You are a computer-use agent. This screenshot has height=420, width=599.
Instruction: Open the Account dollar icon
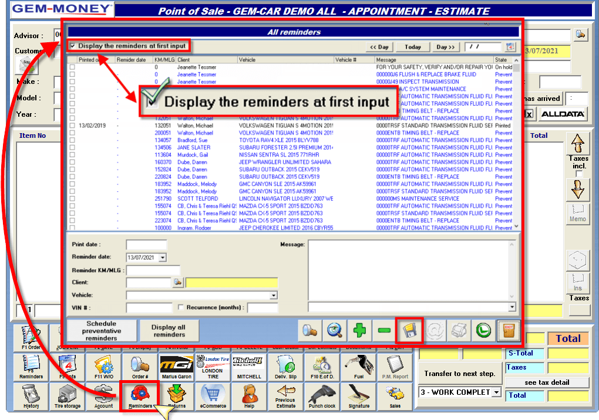(103, 396)
